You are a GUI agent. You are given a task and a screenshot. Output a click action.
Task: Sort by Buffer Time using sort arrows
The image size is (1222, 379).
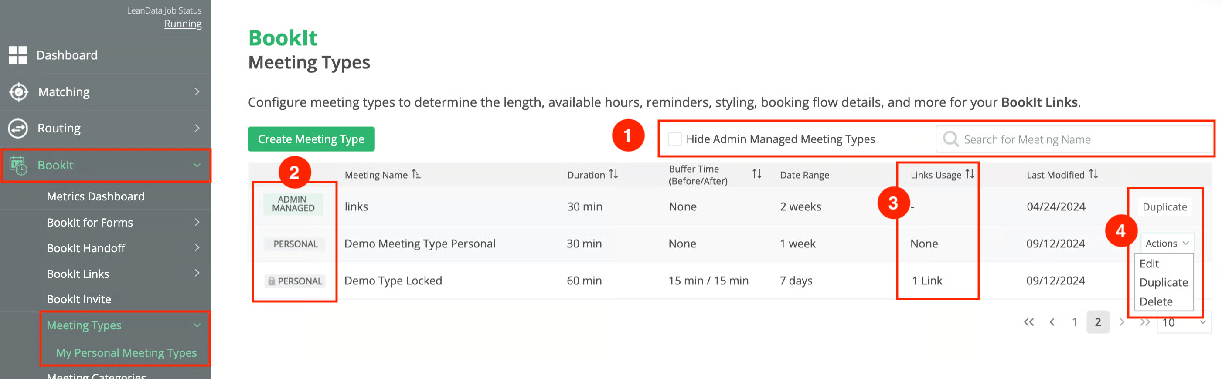[x=757, y=174]
